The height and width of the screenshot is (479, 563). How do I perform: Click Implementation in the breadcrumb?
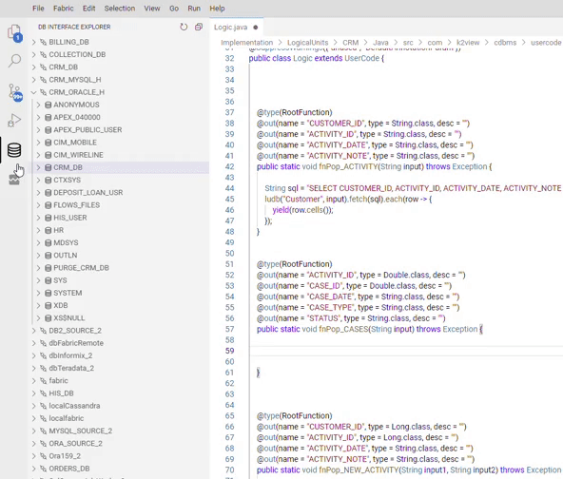pyautogui.click(x=246, y=43)
